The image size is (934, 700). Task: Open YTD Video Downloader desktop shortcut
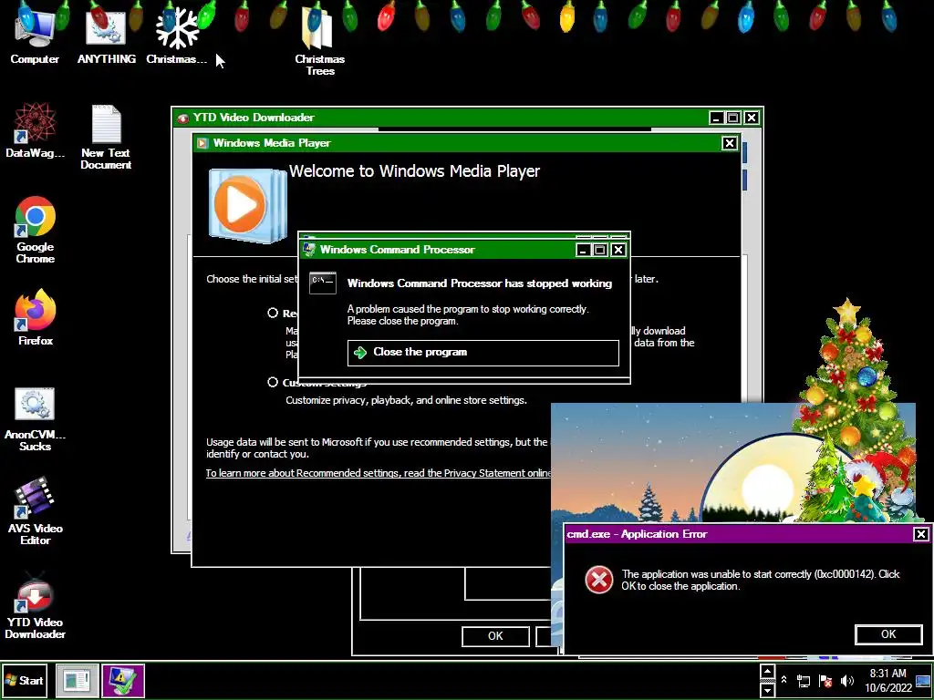pos(35,605)
